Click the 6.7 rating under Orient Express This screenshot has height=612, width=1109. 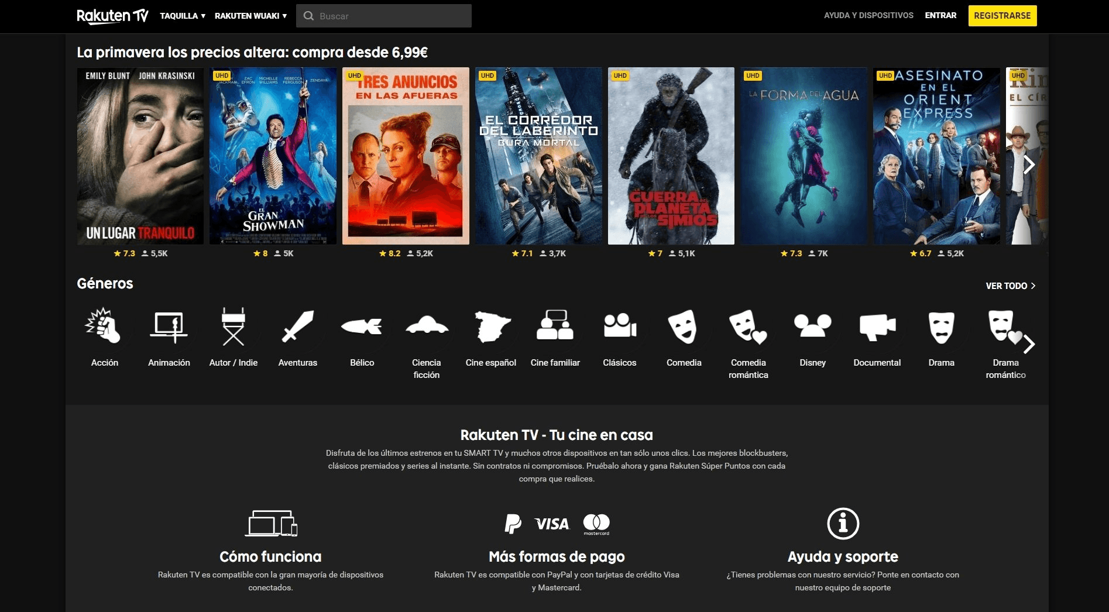[921, 253]
